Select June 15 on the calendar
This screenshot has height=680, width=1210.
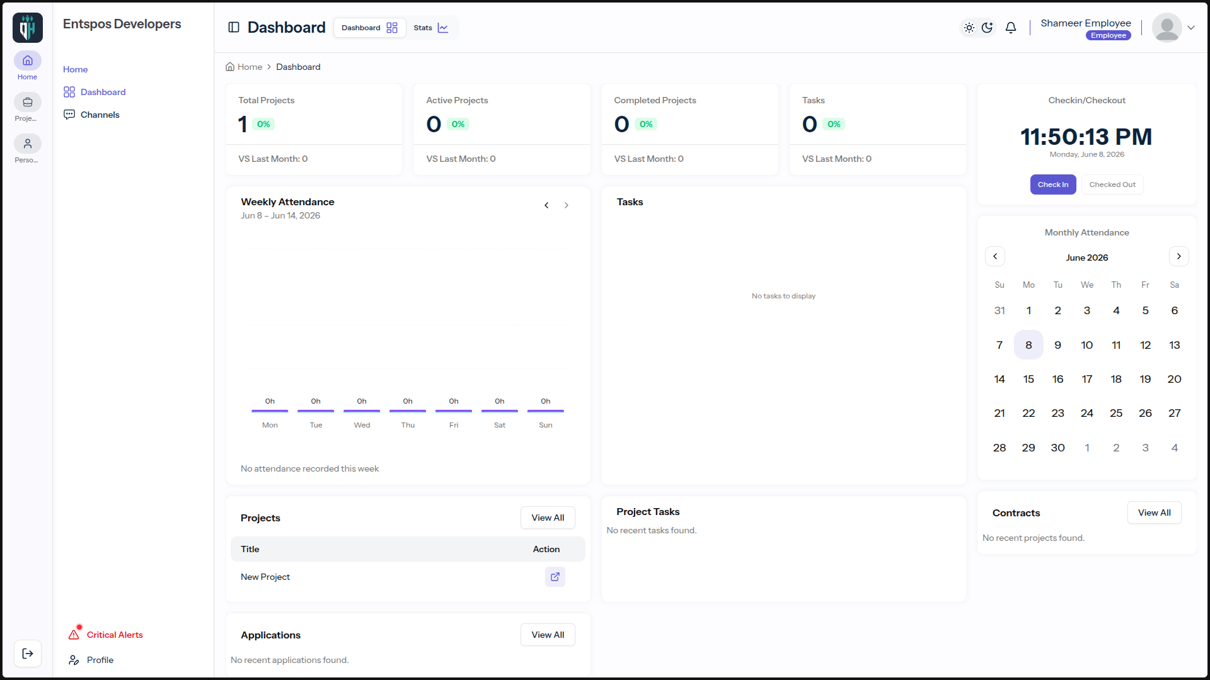pyautogui.click(x=1028, y=379)
